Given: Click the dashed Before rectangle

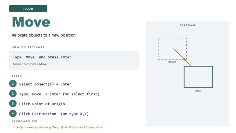Looking at the screenshot, I should point(172,48).
